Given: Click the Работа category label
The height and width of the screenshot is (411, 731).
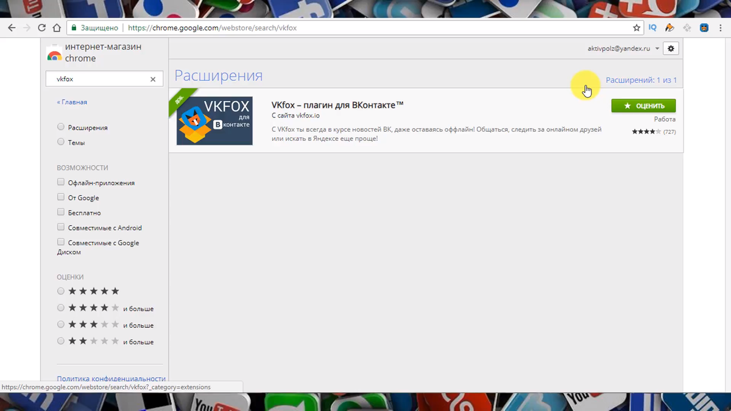Looking at the screenshot, I should coord(665,119).
